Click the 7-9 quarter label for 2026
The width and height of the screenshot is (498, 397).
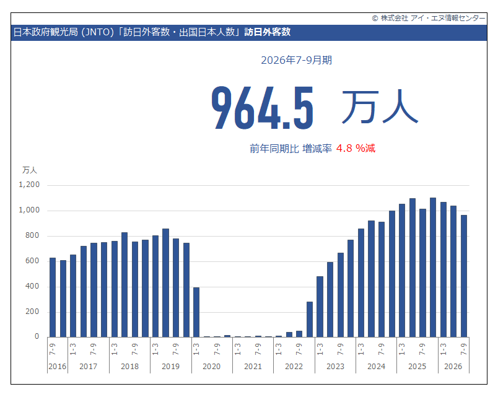point(464,349)
